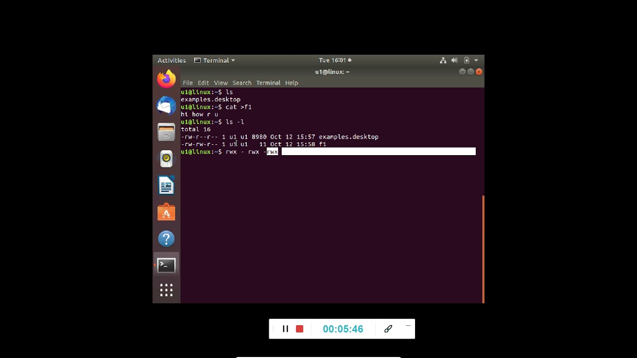Screen dimensions: 637x358
Task: Pause the screen recording
Action: [286, 329]
